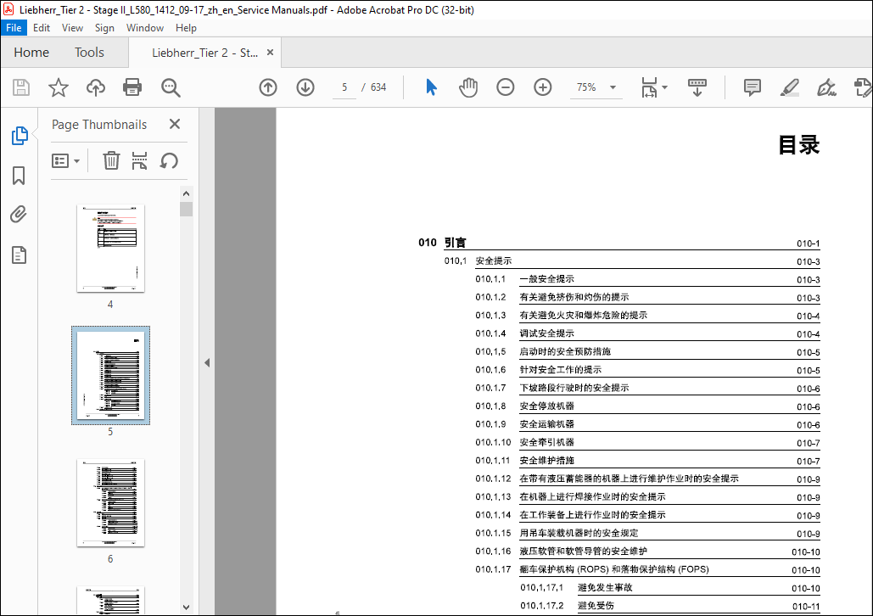Open the Help menu
873x616 pixels.
[186, 28]
